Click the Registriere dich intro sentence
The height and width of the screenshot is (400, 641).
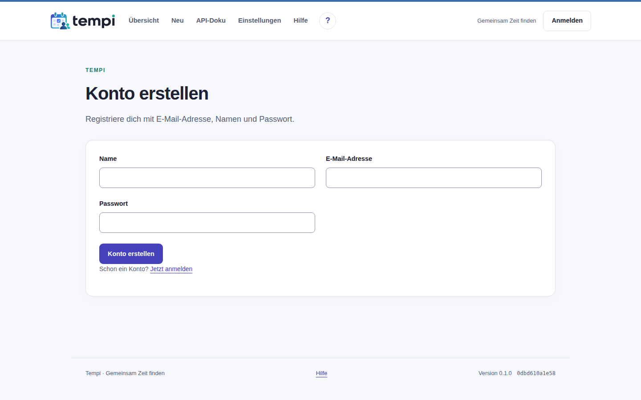click(190, 119)
